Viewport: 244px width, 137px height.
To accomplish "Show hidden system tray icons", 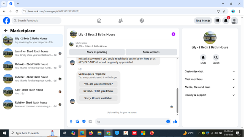I will point(199,133).
